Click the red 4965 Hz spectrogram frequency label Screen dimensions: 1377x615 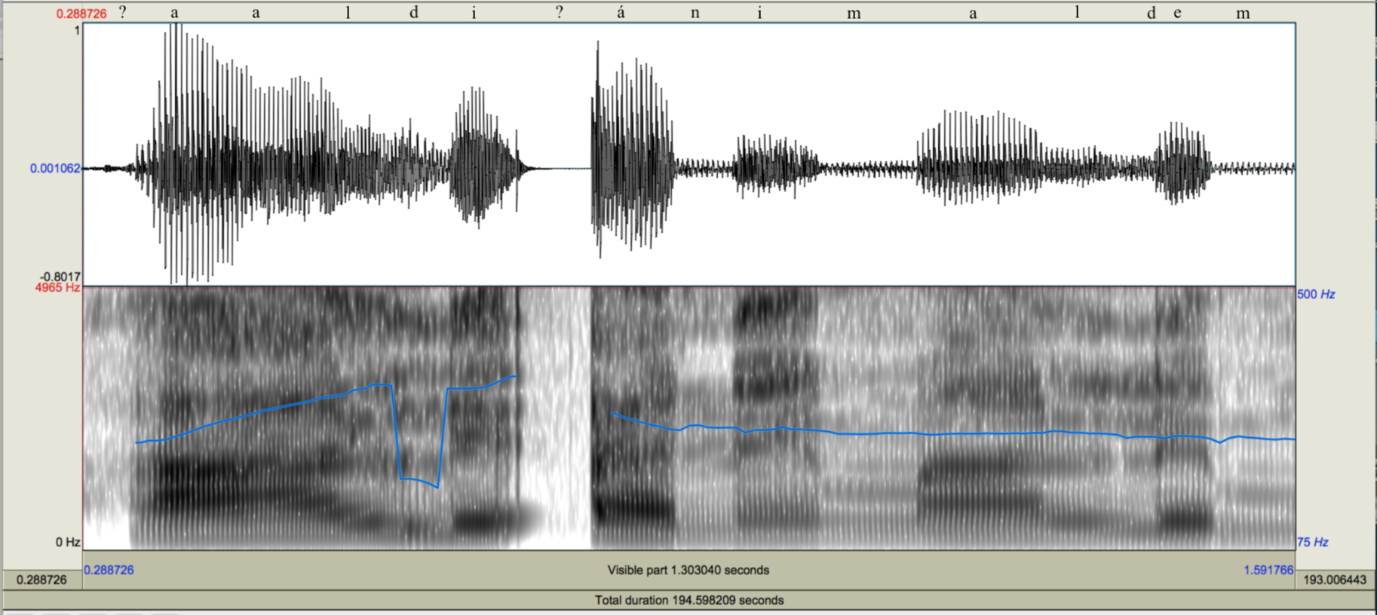click(x=57, y=288)
